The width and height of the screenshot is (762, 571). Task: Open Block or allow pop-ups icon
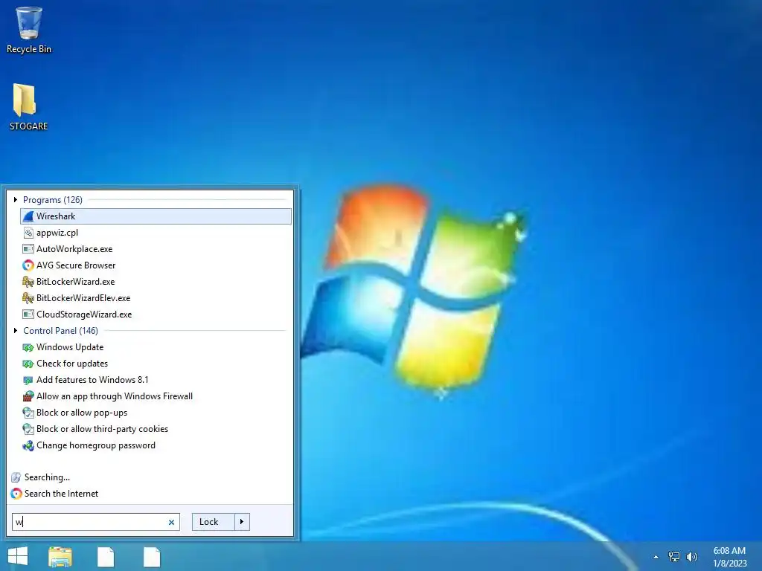28,413
